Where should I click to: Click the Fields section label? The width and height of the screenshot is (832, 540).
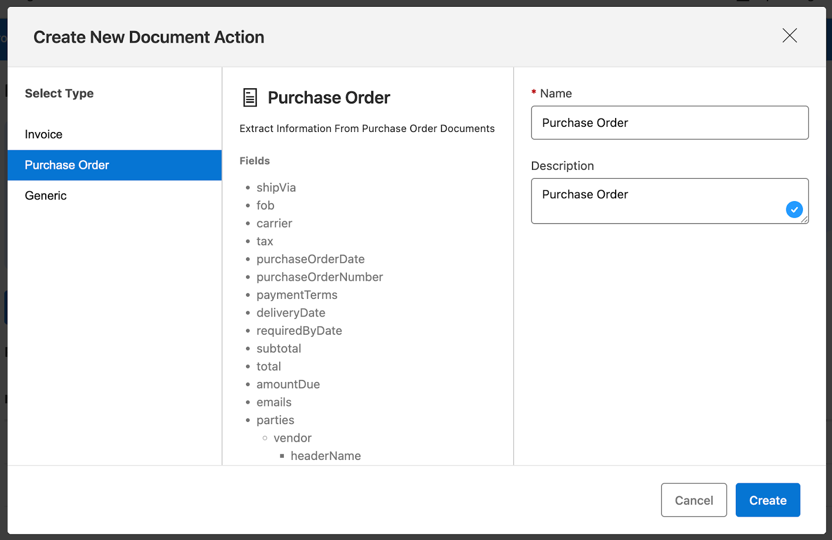254,161
